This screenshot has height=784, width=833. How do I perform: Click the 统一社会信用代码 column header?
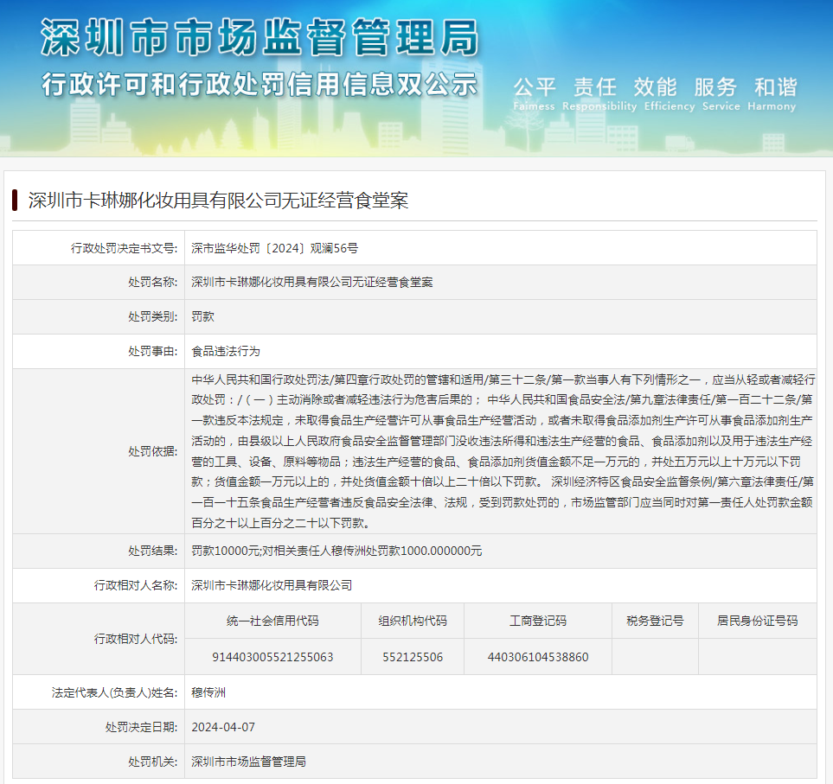(x=272, y=621)
